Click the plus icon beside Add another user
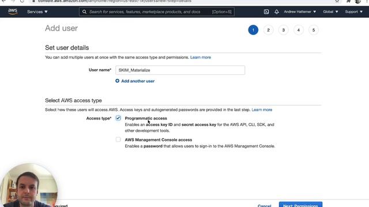 tap(117, 81)
